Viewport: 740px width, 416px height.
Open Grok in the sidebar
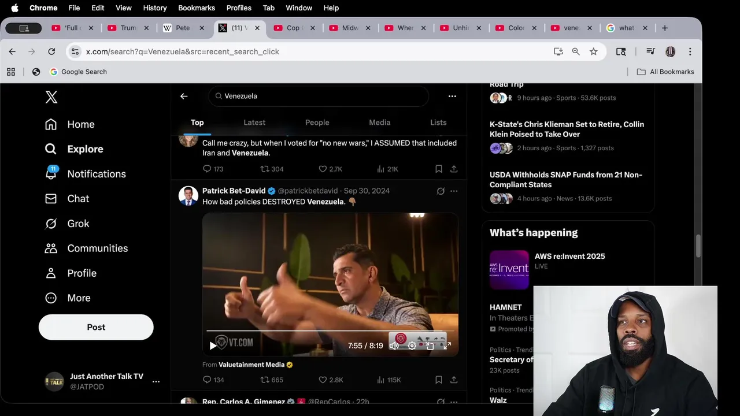pyautogui.click(x=66, y=224)
